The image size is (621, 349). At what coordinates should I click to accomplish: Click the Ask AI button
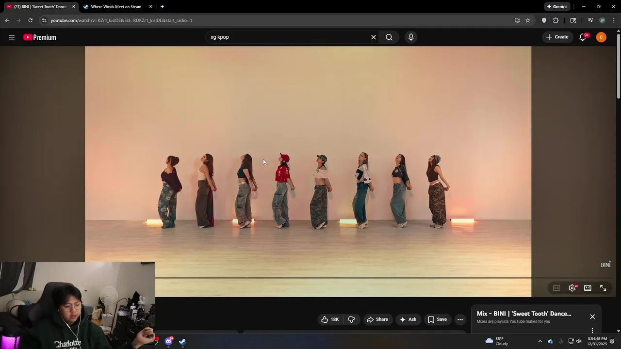point(408,319)
